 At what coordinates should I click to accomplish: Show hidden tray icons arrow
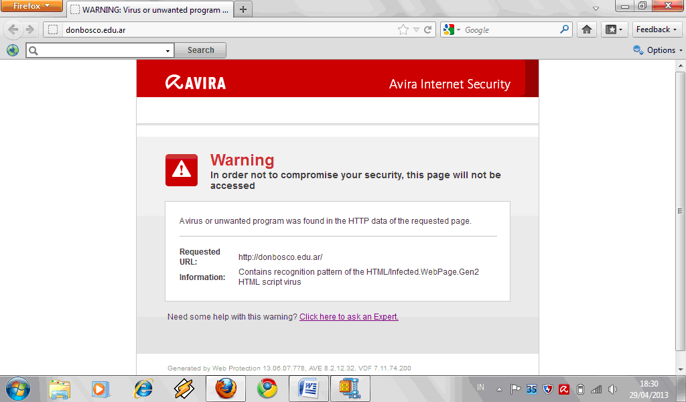[499, 389]
